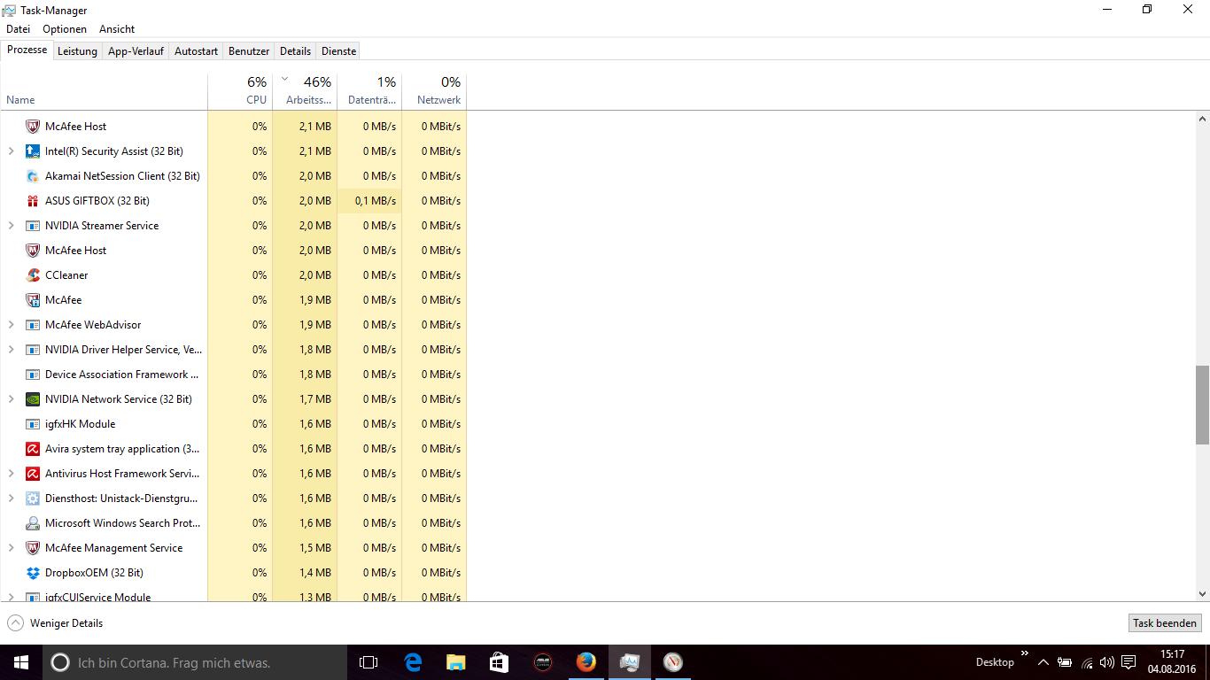1210x680 pixels.
Task: Sort by the CPU column header
Action: coord(240,90)
